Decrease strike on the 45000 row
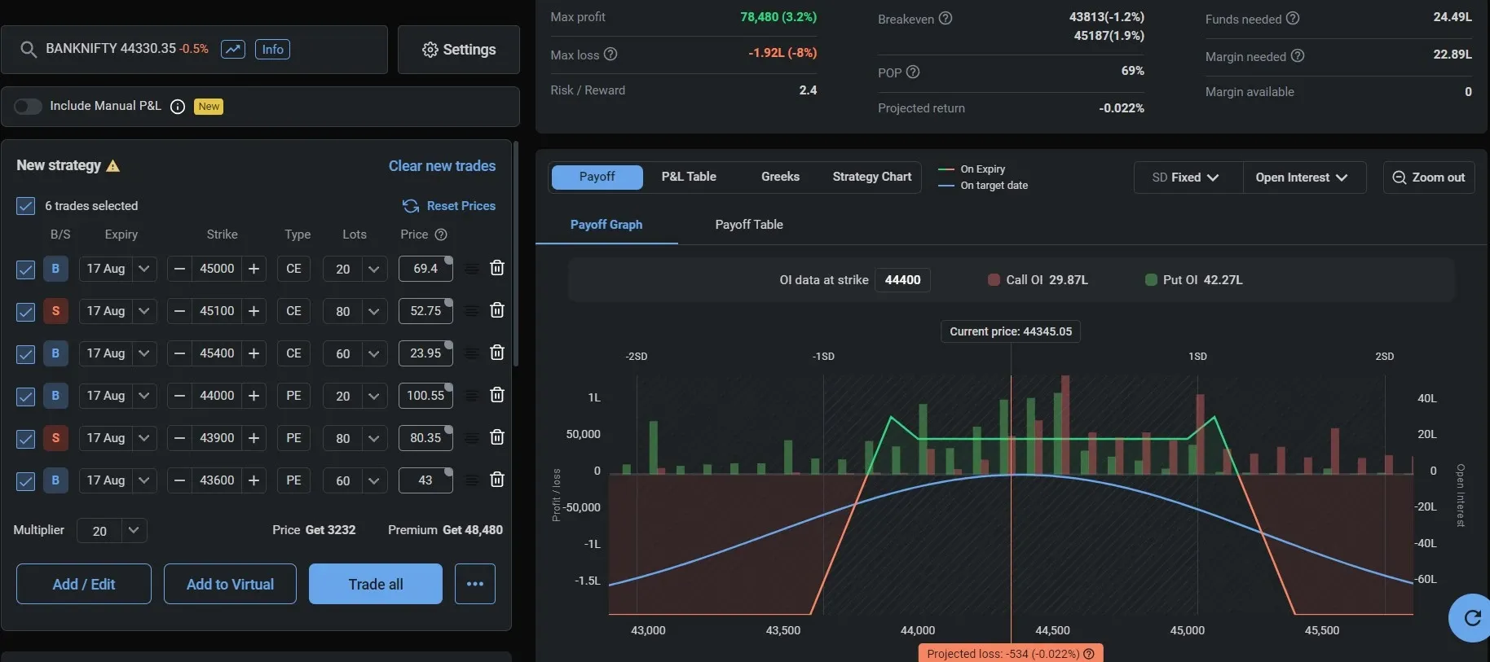The width and height of the screenshot is (1490, 662). pos(180,269)
